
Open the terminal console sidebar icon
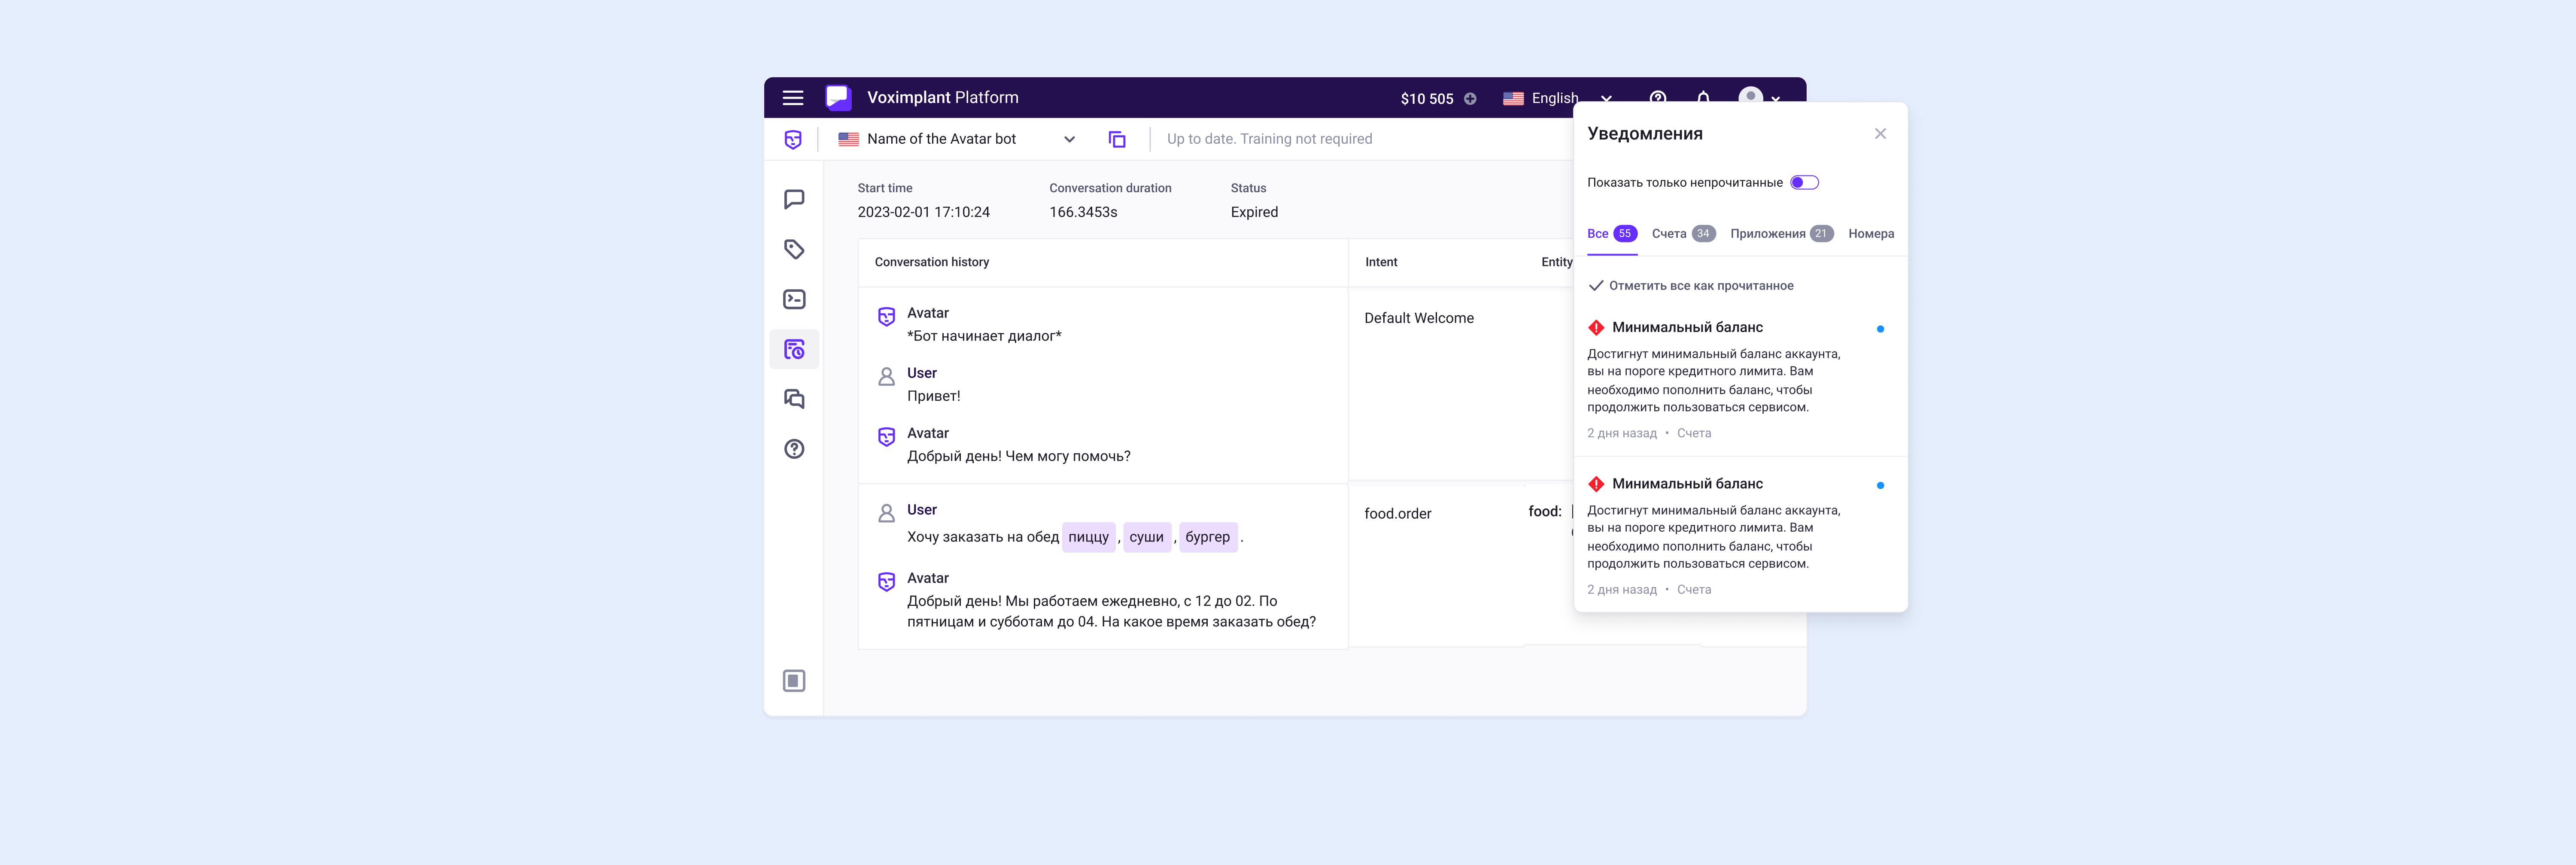click(x=794, y=299)
